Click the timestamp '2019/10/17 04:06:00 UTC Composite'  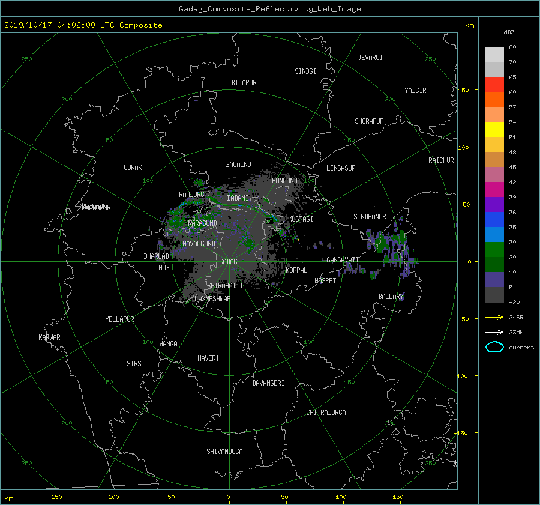pos(83,25)
